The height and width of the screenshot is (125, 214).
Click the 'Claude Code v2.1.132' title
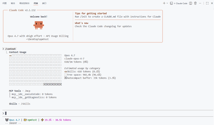pos(22,10)
